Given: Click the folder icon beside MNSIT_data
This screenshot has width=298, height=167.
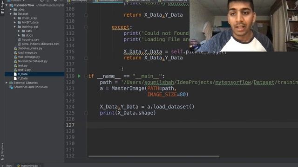Looking at the screenshot, I should click(19, 22).
